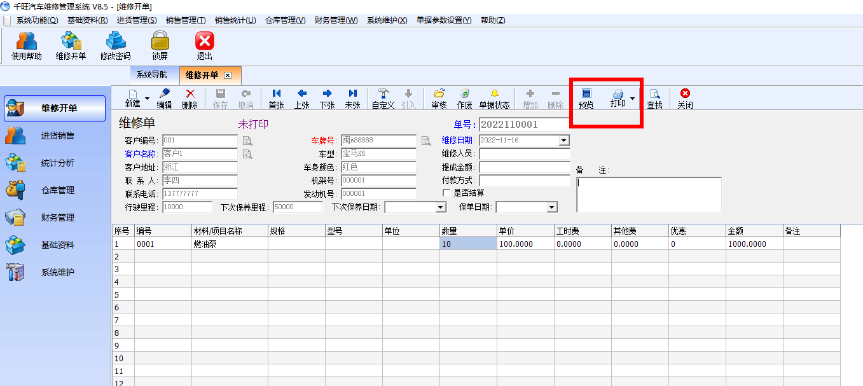Image resolution: width=863 pixels, height=386 pixels.
Task: Open the 系统功能(Q) menu
Action: click(x=37, y=20)
